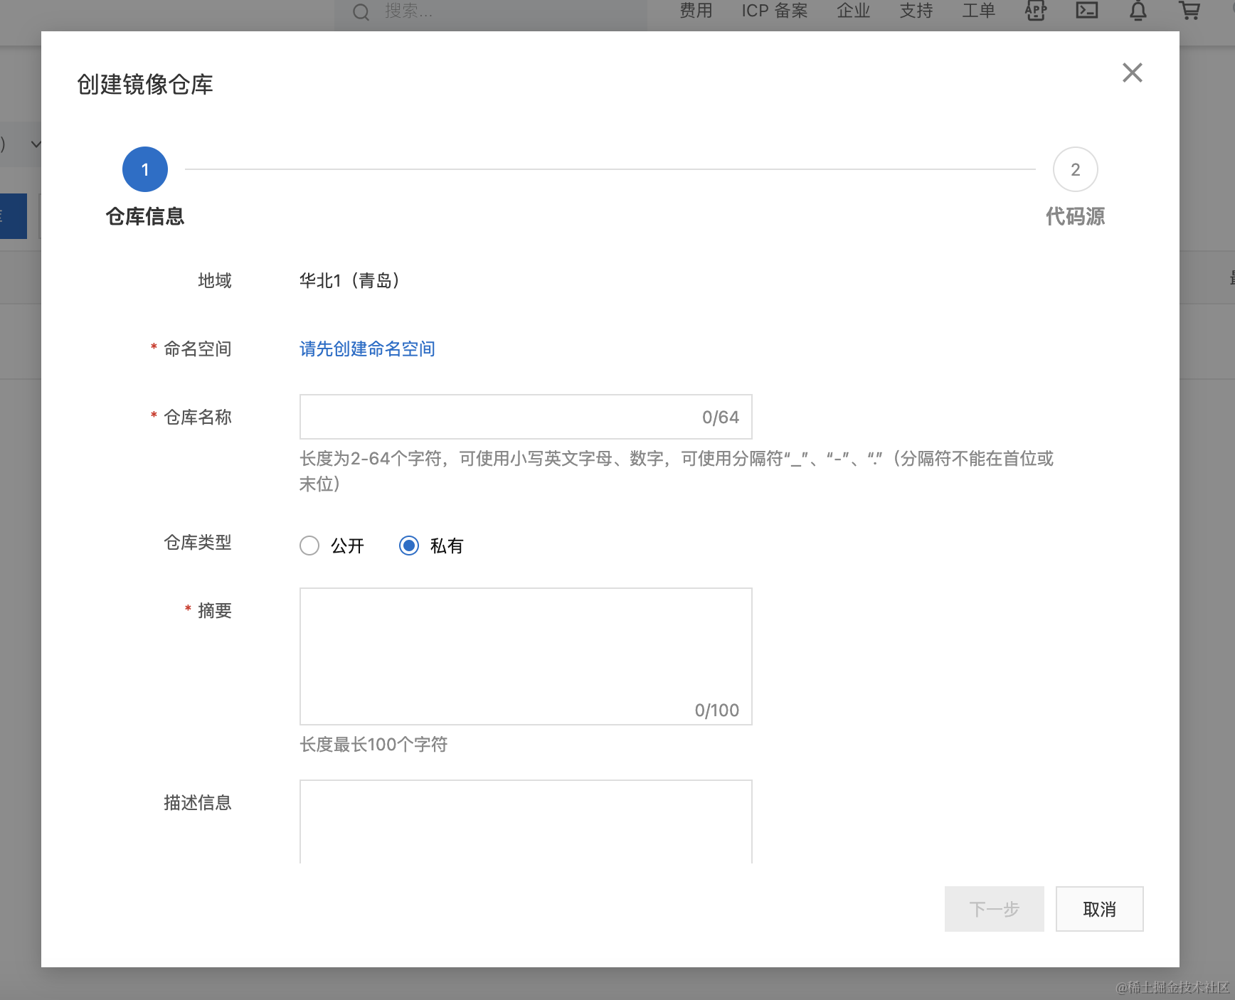Expand the dropdown chevron behind the dialog
This screenshot has width=1235, height=1000.
click(x=36, y=144)
